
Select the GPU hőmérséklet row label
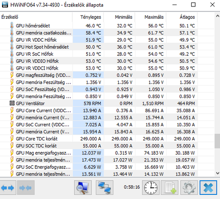click(x=33, y=26)
